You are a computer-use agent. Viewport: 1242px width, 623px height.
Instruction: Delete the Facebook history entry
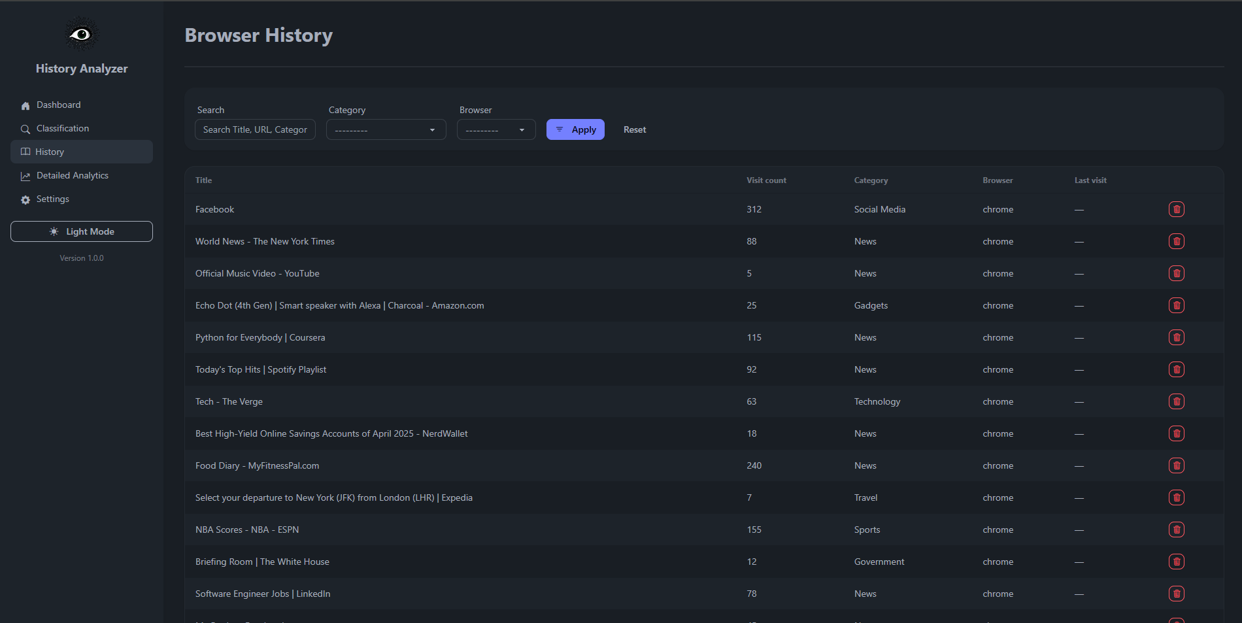(x=1177, y=209)
